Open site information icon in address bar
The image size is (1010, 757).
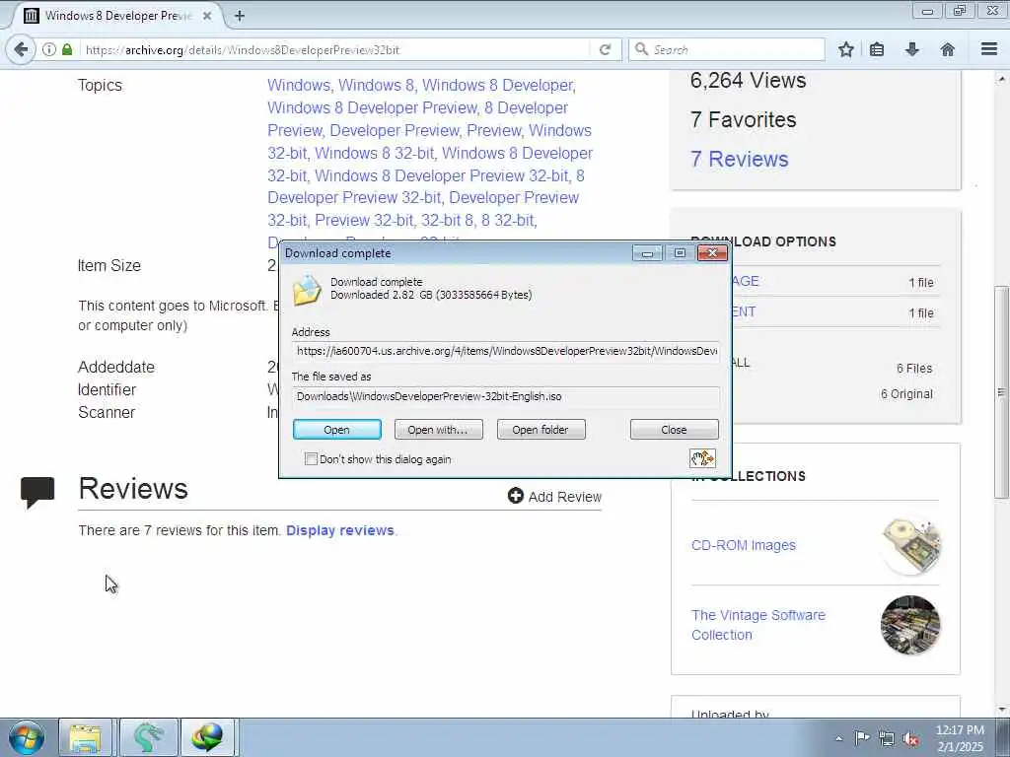49,49
